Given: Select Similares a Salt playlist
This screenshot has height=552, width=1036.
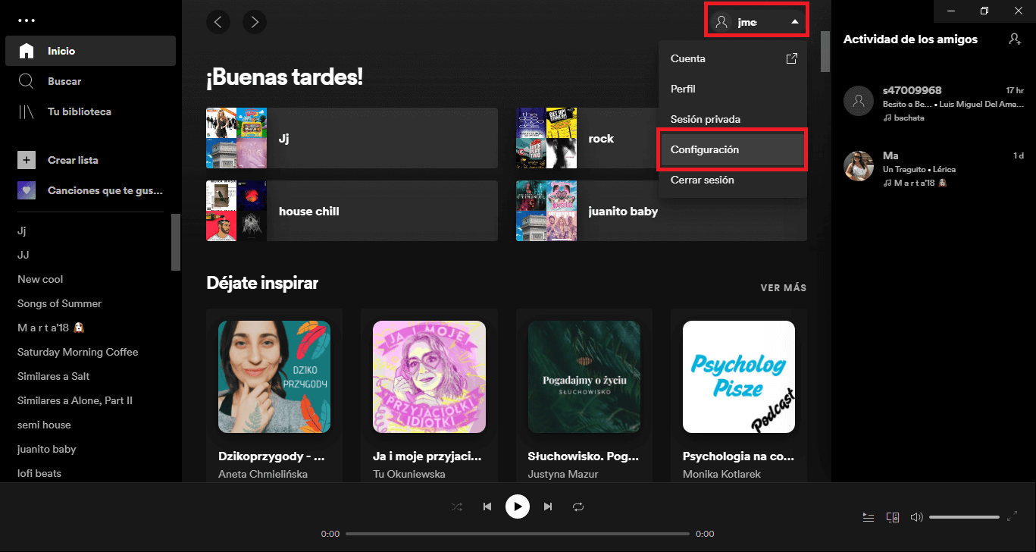Looking at the screenshot, I should (53, 376).
